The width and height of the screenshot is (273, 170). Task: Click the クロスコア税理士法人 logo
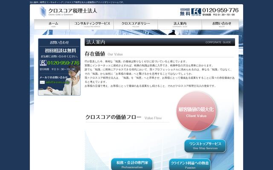[68, 11]
